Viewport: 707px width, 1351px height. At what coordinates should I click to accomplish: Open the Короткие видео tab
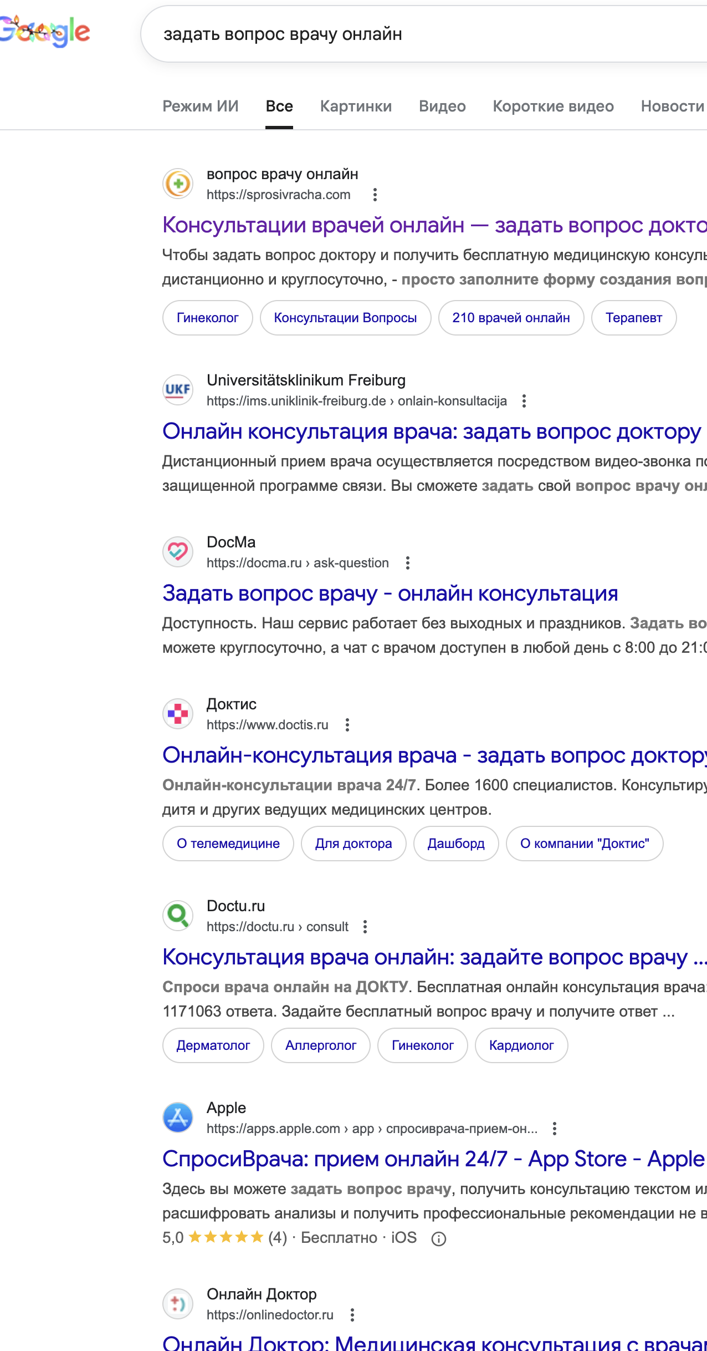click(553, 106)
